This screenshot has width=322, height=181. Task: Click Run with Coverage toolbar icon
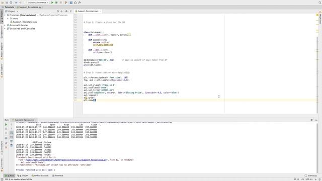(66, 3)
